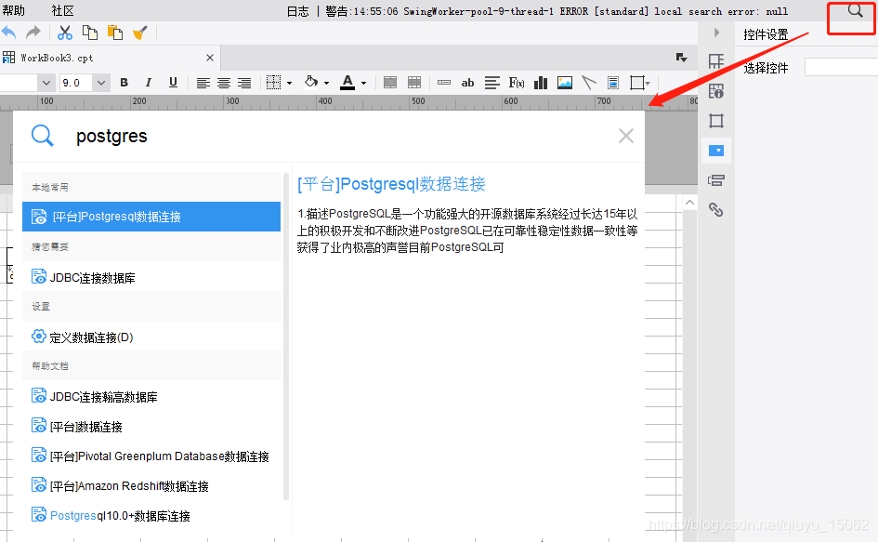
Task: Insert a formula using the F(x) icon
Action: (515, 83)
